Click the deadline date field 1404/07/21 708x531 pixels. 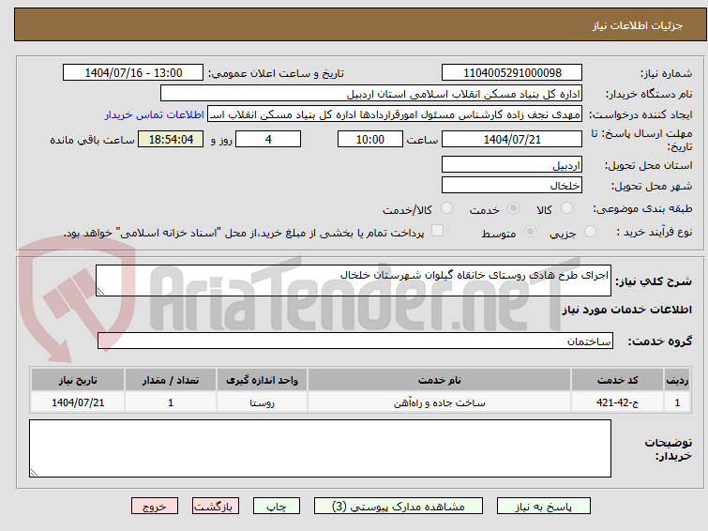512,139
